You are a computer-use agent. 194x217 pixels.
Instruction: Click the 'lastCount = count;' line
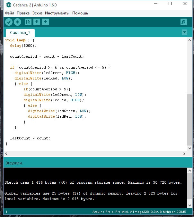30,138
